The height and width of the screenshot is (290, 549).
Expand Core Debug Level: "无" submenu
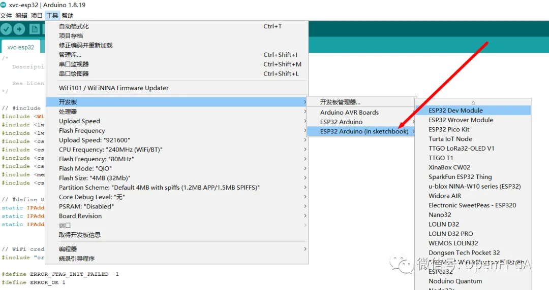(177, 197)
